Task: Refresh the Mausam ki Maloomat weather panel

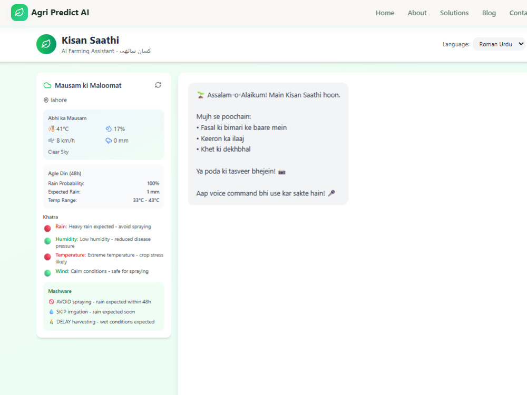Action: coord(158,85)
